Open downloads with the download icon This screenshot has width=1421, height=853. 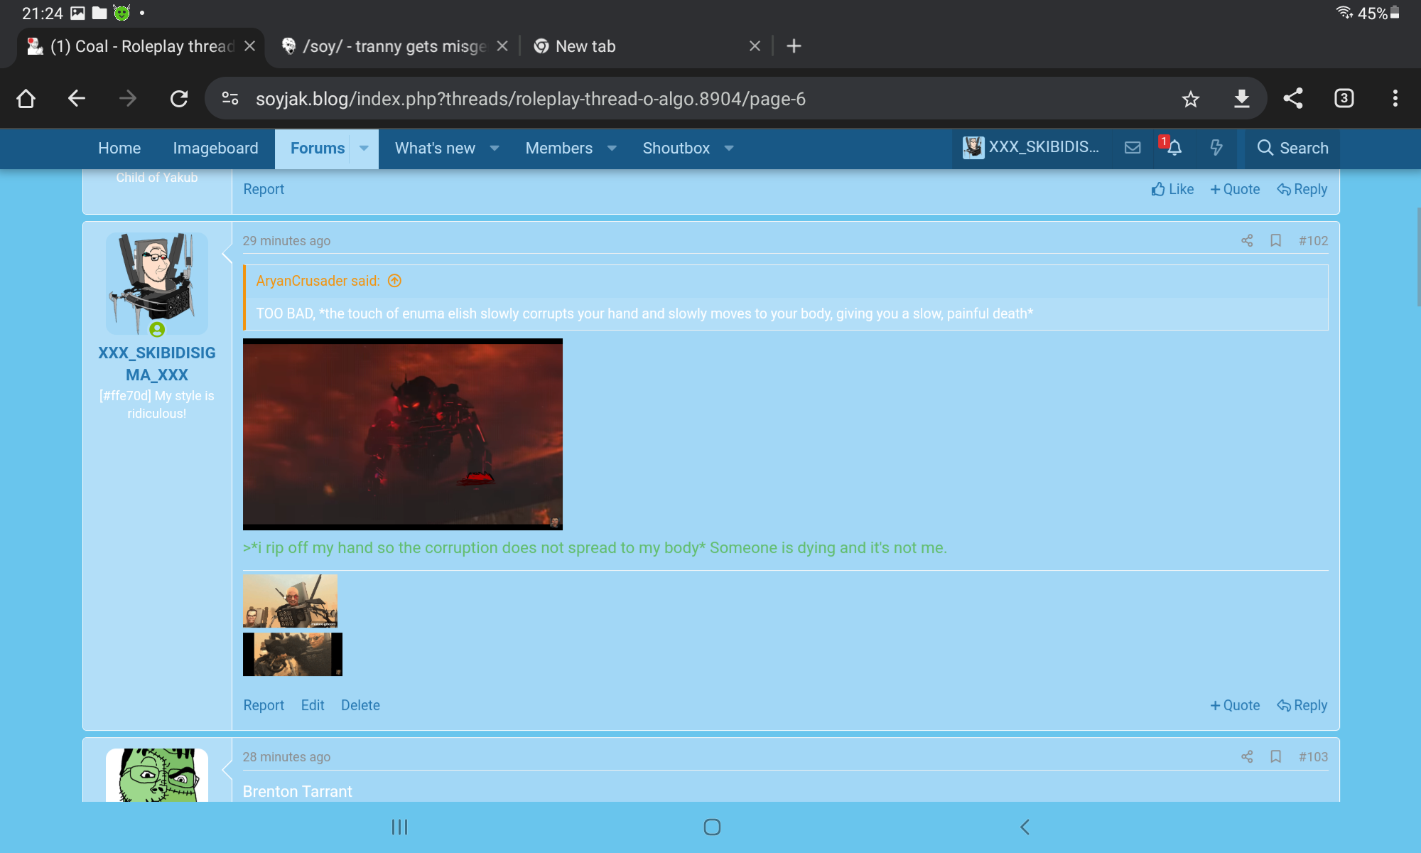coord(1242,99)
